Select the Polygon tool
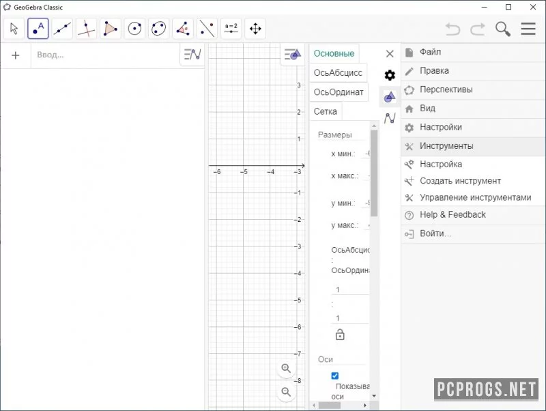Viewport: 546px width, 411px height. [x=111, y=29]
